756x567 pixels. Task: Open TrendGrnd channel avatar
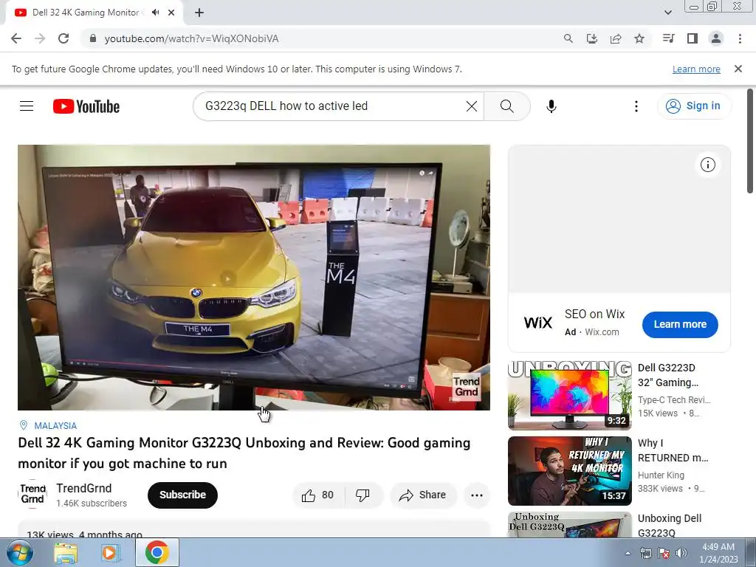tap(32, 495)
